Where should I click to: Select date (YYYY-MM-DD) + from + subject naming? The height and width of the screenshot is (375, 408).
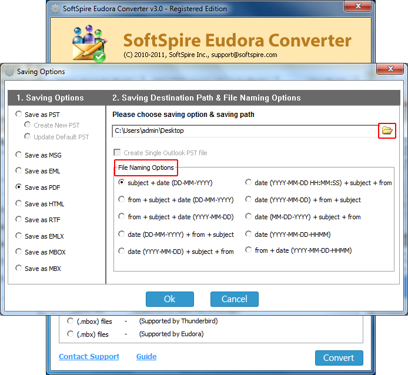tap(249, 200)
